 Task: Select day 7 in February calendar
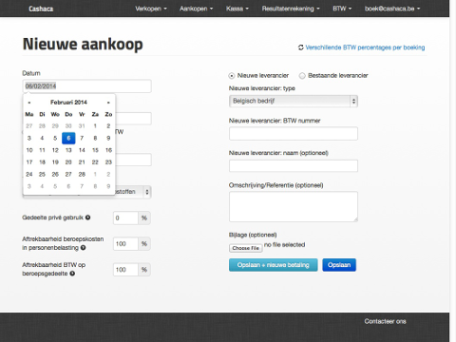point(82,138)
